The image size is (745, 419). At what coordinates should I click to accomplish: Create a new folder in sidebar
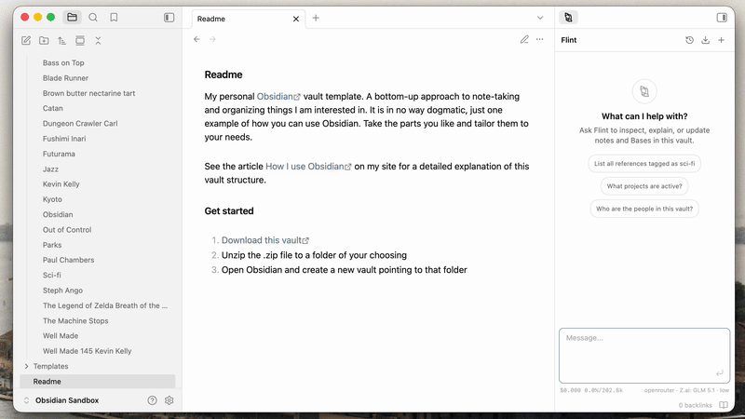coord(44,41)
